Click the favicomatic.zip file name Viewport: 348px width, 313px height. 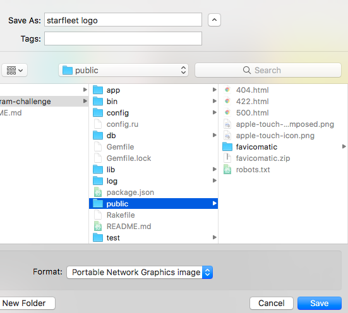tap(263, 158)
